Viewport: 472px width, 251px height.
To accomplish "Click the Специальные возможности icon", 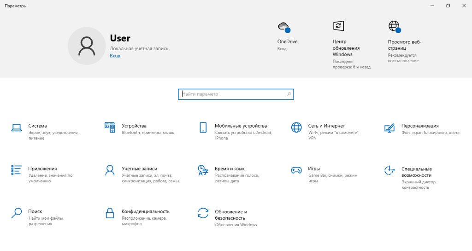I will (389, 170).
